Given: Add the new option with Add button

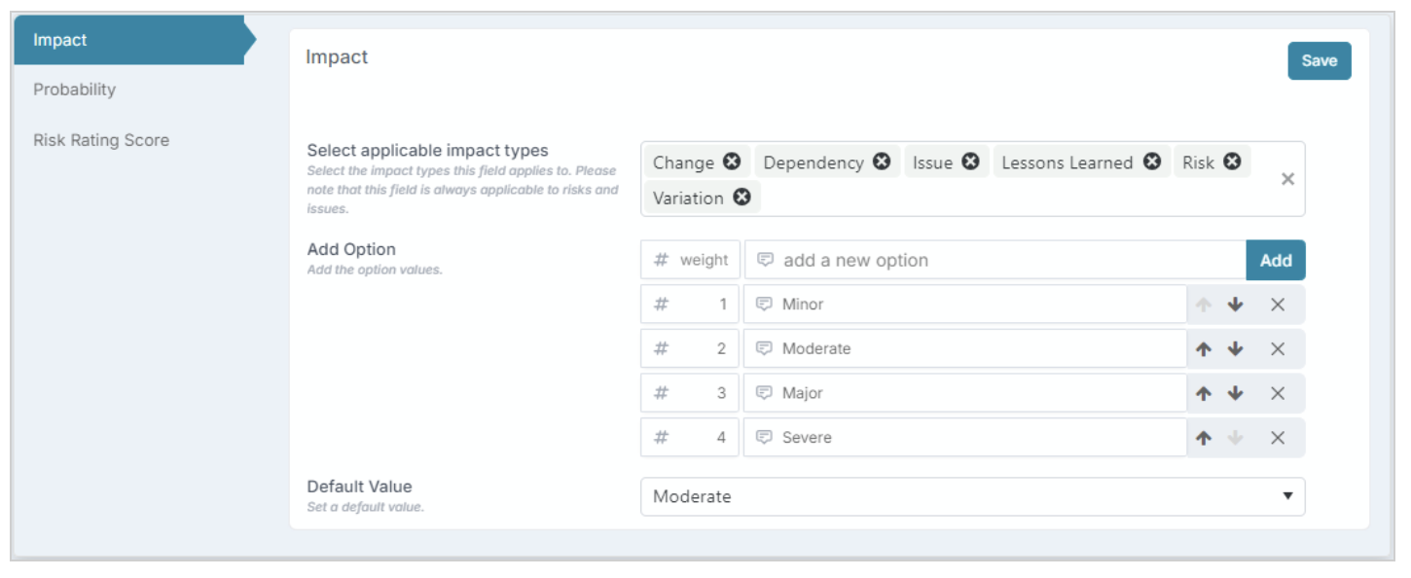Looking at the screenshot, I should [1276, 260].
